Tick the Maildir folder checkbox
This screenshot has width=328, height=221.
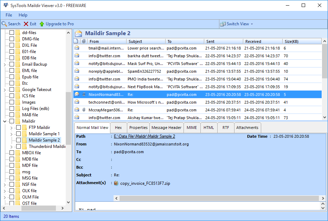12,121
